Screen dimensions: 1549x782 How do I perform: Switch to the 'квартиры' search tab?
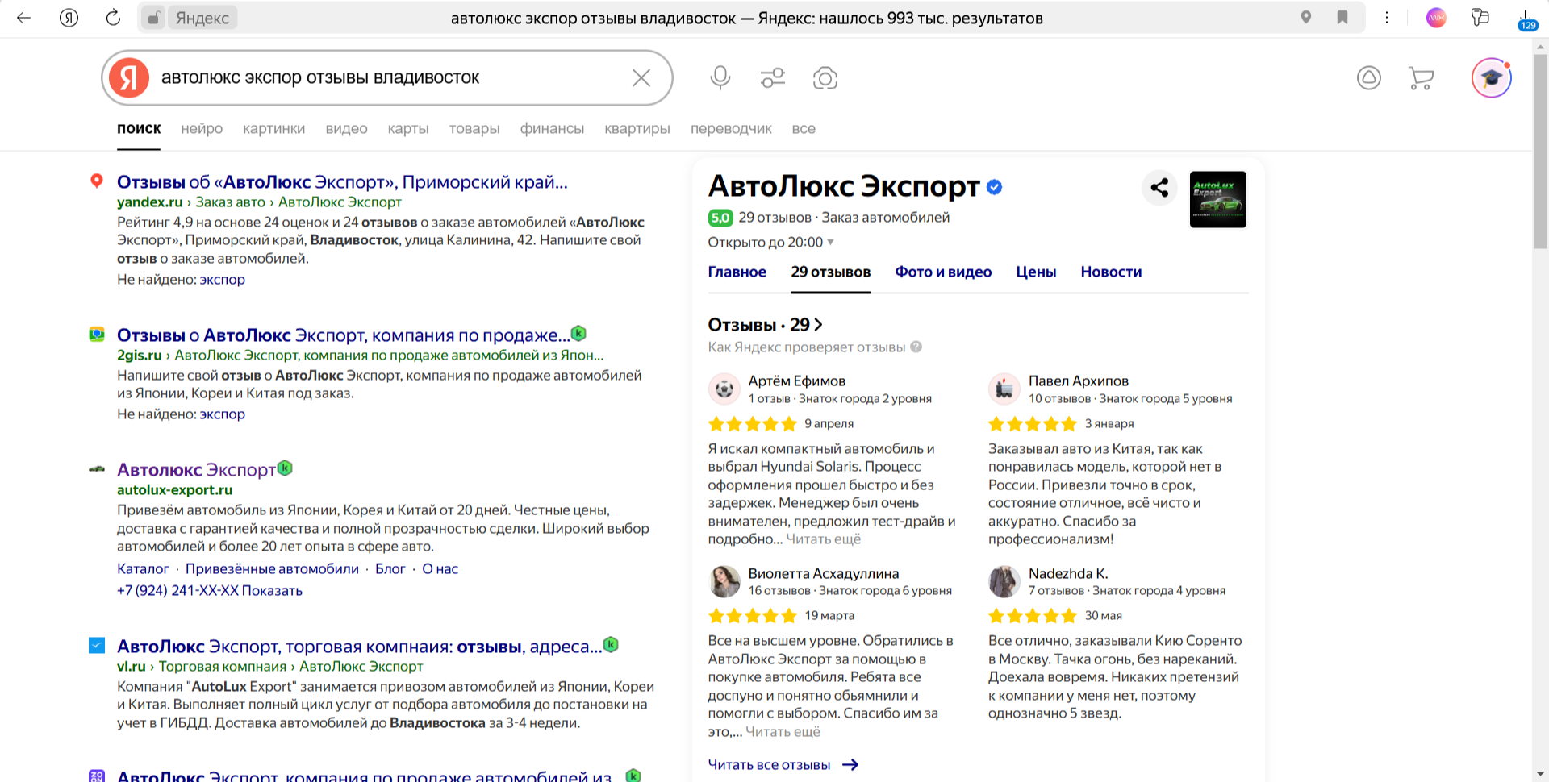[637, 129]
